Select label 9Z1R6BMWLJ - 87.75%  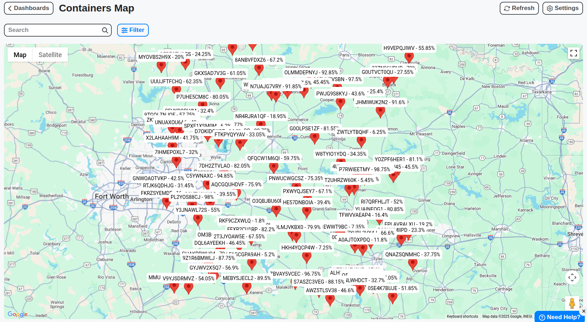(209, 258)
